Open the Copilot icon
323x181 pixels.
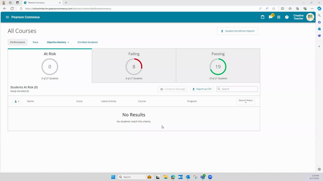pos(319,9)
